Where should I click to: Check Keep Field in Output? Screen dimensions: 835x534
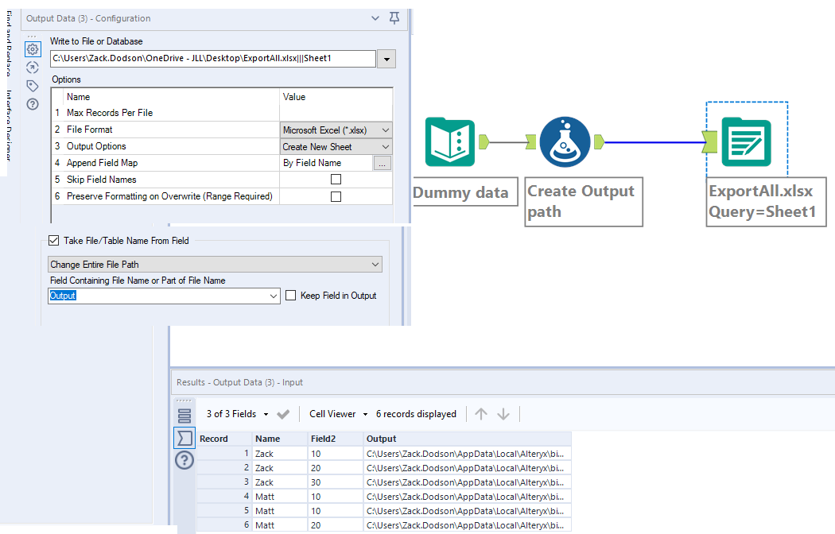click(291, 296)
